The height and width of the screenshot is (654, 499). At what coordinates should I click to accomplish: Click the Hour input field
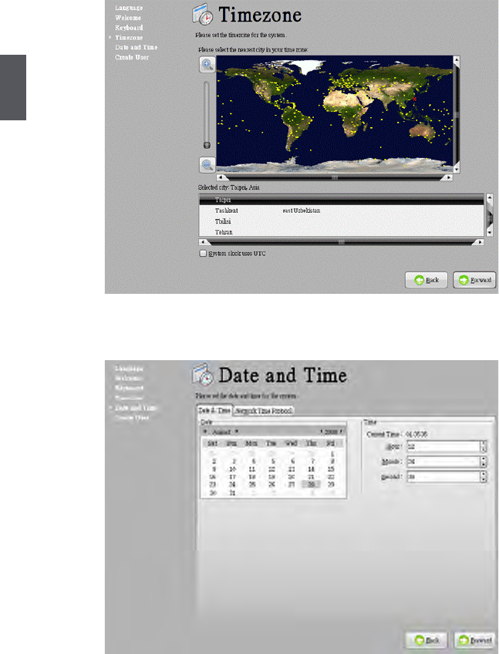[x=443, y=447]
